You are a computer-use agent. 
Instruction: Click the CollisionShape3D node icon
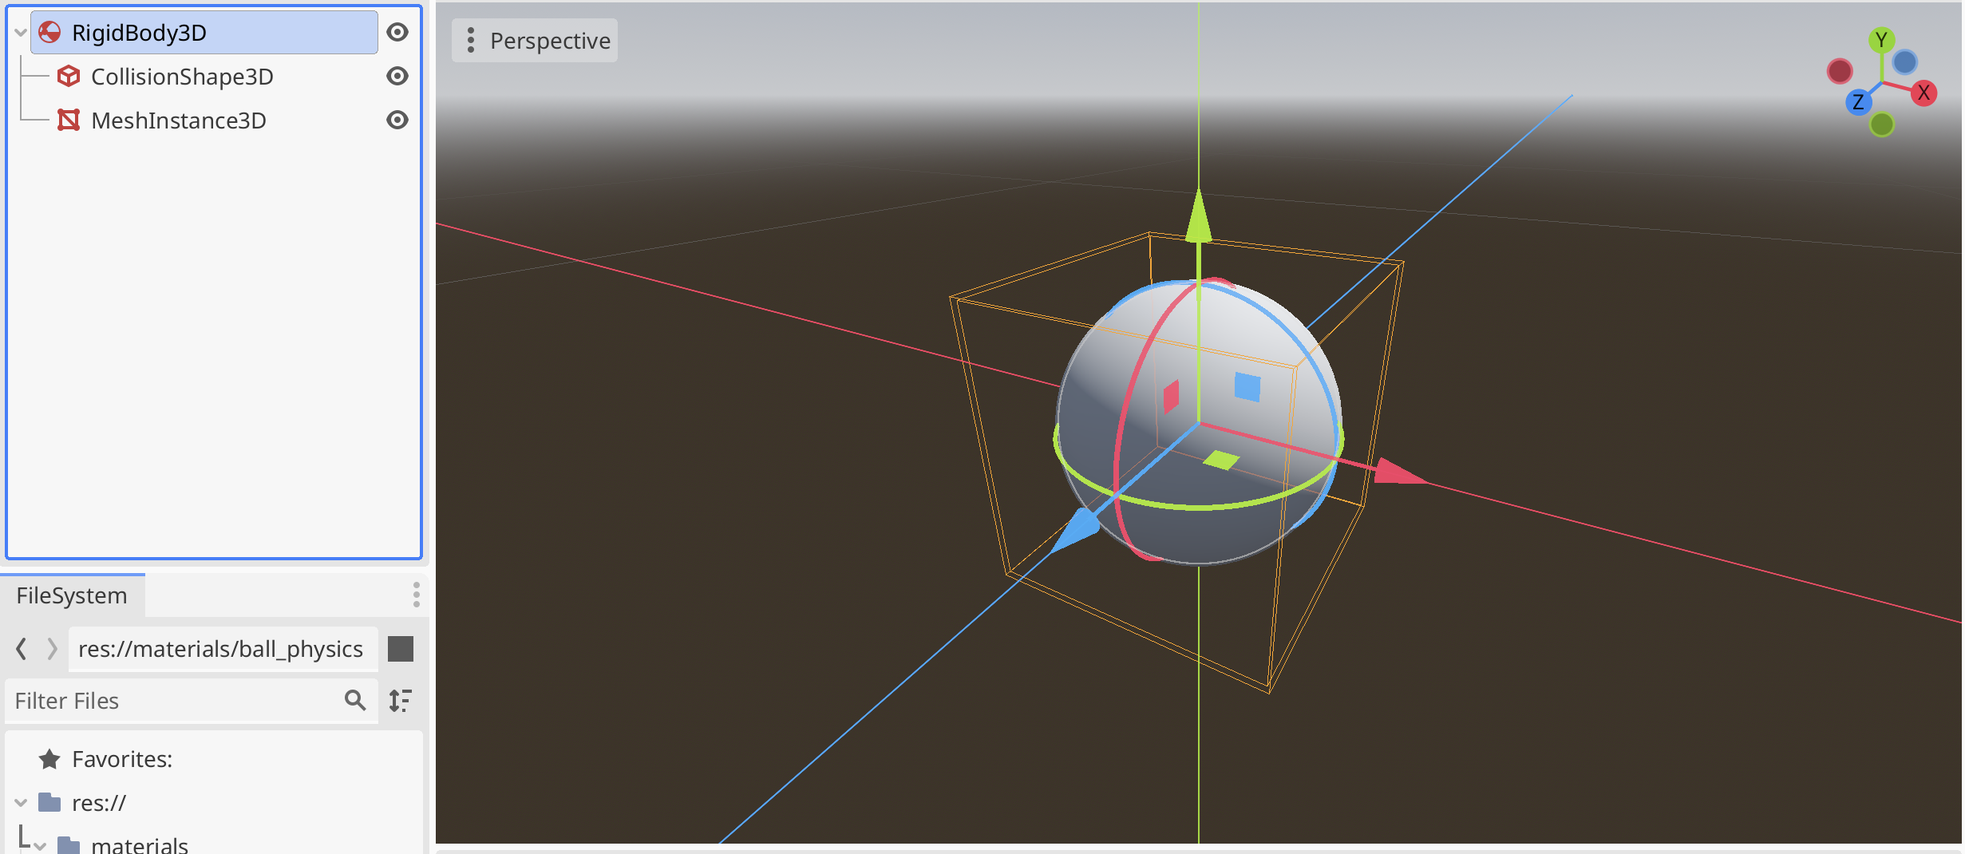pos(69,77)
